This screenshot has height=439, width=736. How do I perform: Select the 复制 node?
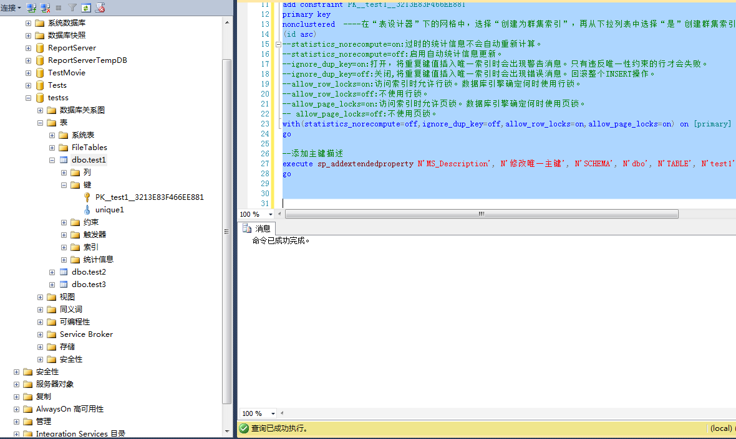(43, 397)
